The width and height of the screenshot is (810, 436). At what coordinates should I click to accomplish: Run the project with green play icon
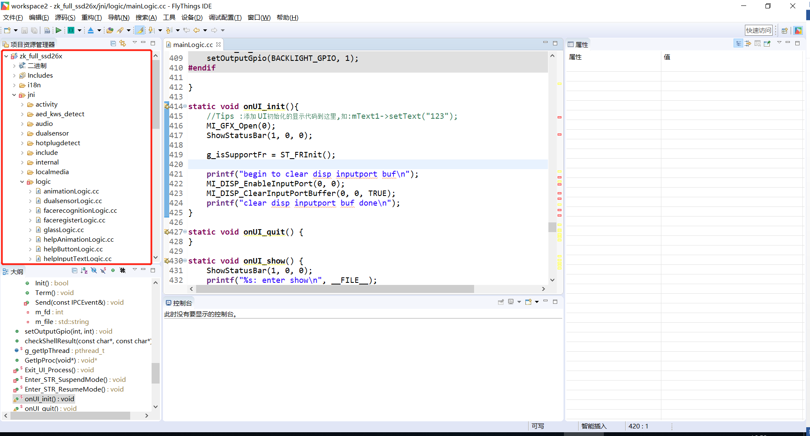58,30
